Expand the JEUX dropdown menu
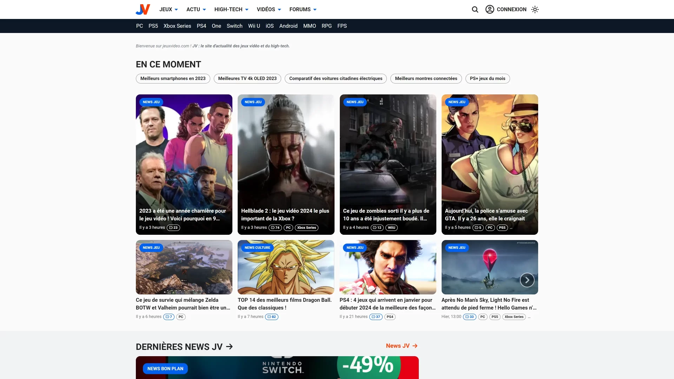Image resolution: width=674 pixels, height=379 pixels. [168, 9]
